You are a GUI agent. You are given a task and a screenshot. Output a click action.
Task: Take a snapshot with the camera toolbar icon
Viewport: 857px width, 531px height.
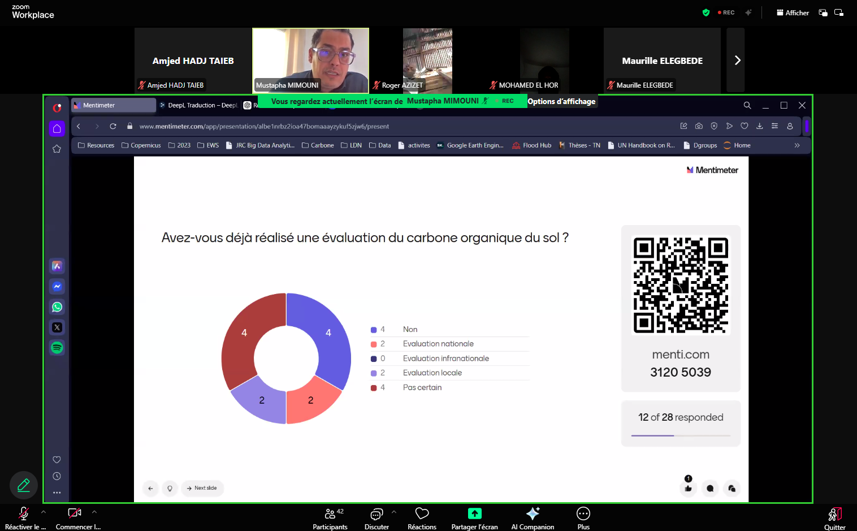699,126
